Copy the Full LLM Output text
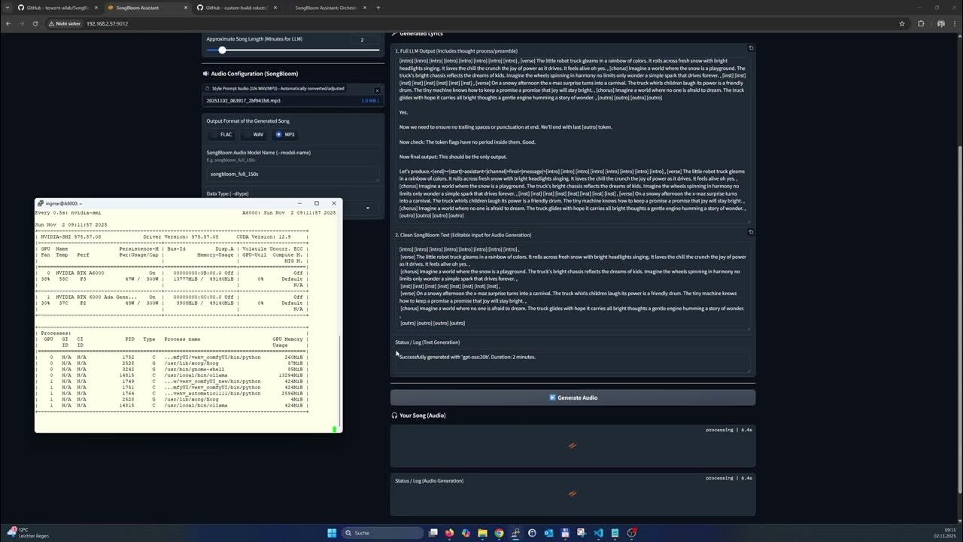Image resolution: width=963 pixels, height=542 pixels. (x=750, y=48)
